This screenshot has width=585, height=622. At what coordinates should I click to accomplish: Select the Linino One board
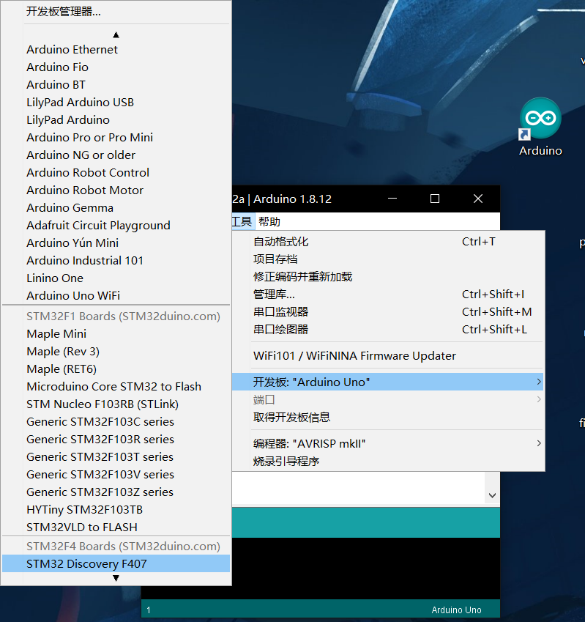click(116, 278)
